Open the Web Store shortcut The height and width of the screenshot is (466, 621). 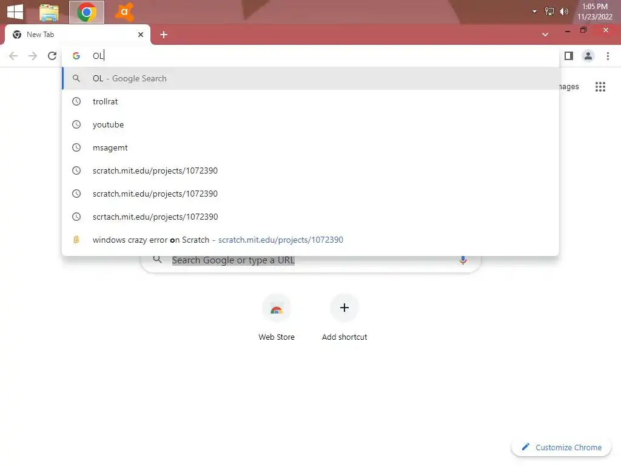[x=277, y=317]
